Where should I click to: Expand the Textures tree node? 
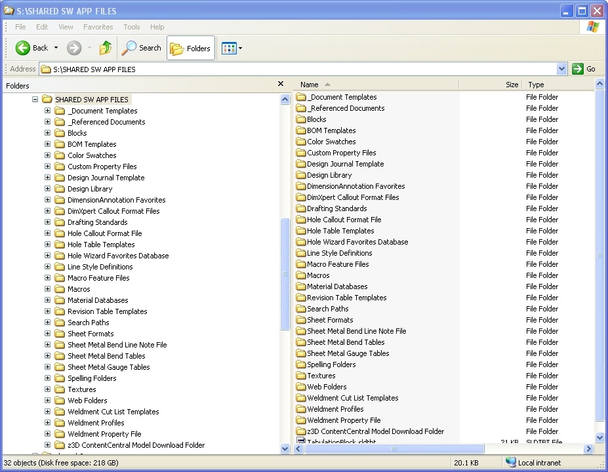(47, 389)
